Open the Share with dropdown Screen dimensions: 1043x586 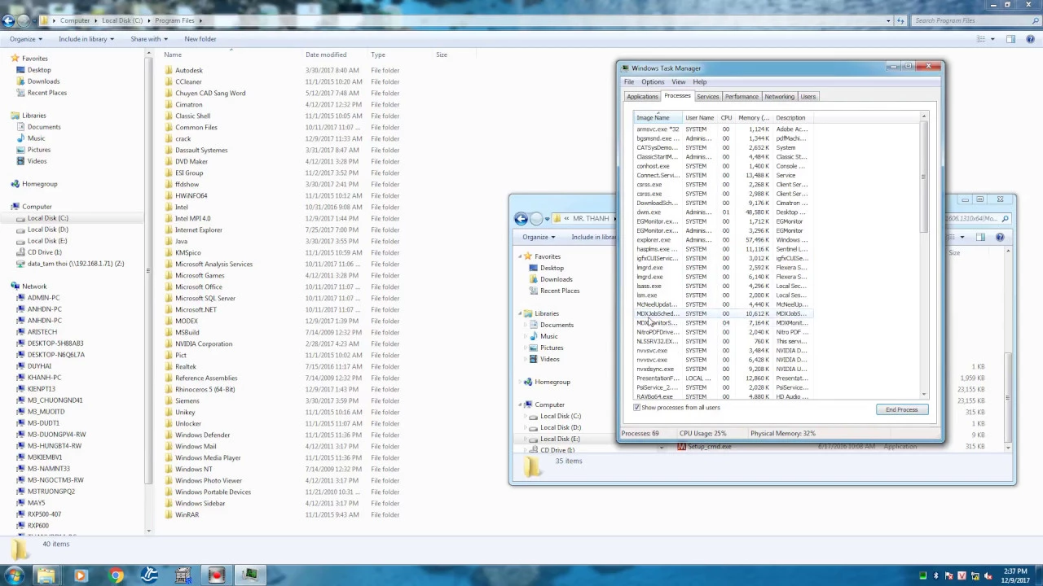[148, 39]
